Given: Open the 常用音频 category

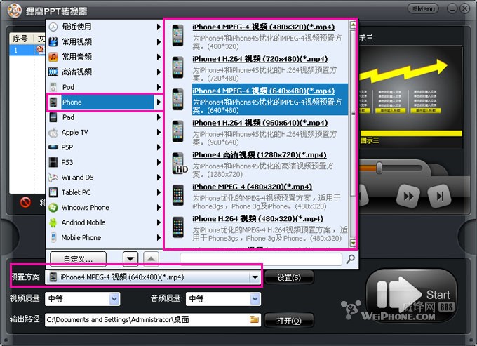Looking at the screenshot, I should coord(105,57).
